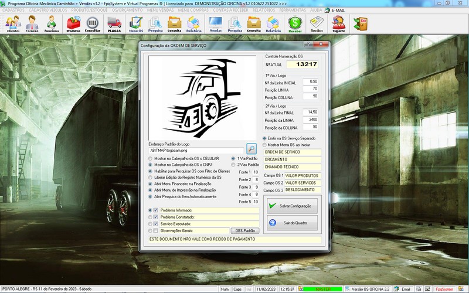Click the Produtos basket icon

[73, 23]
